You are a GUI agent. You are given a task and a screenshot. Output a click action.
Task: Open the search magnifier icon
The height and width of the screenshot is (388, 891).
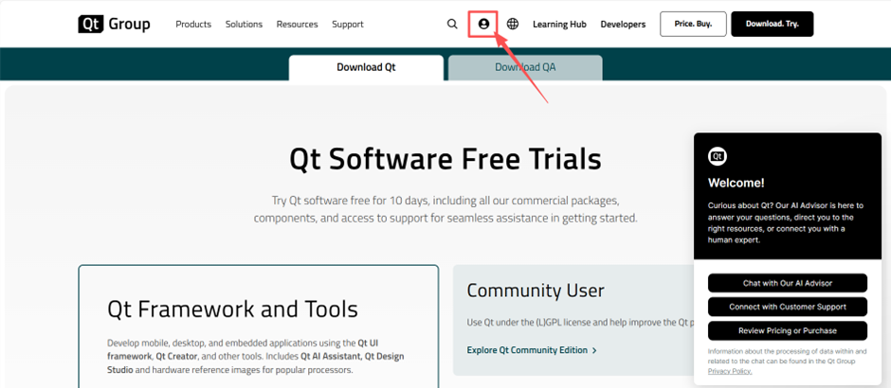coord(452,24)
